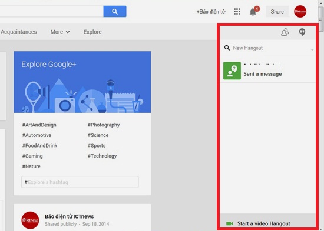Click the Sep 18, 2014 post date
The image size is (324, 231).
click(x=95, y=224)
